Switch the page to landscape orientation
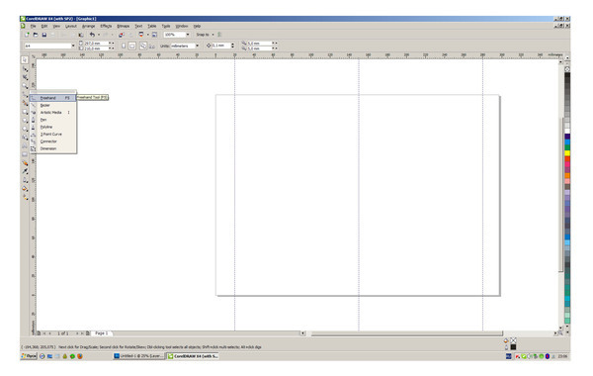The width and height of the screenshot is (593, 376). tap(131, 46)
